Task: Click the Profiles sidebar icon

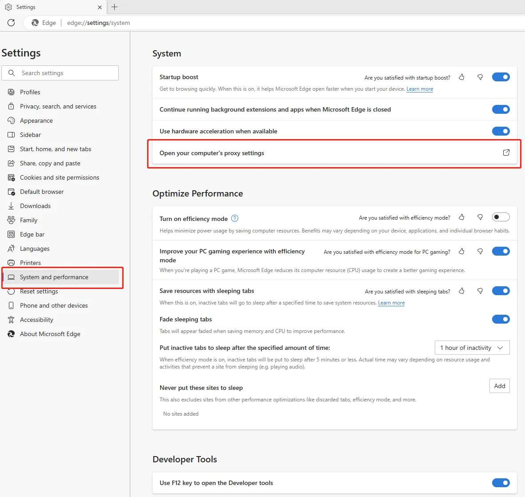Action: coord(11,92)
